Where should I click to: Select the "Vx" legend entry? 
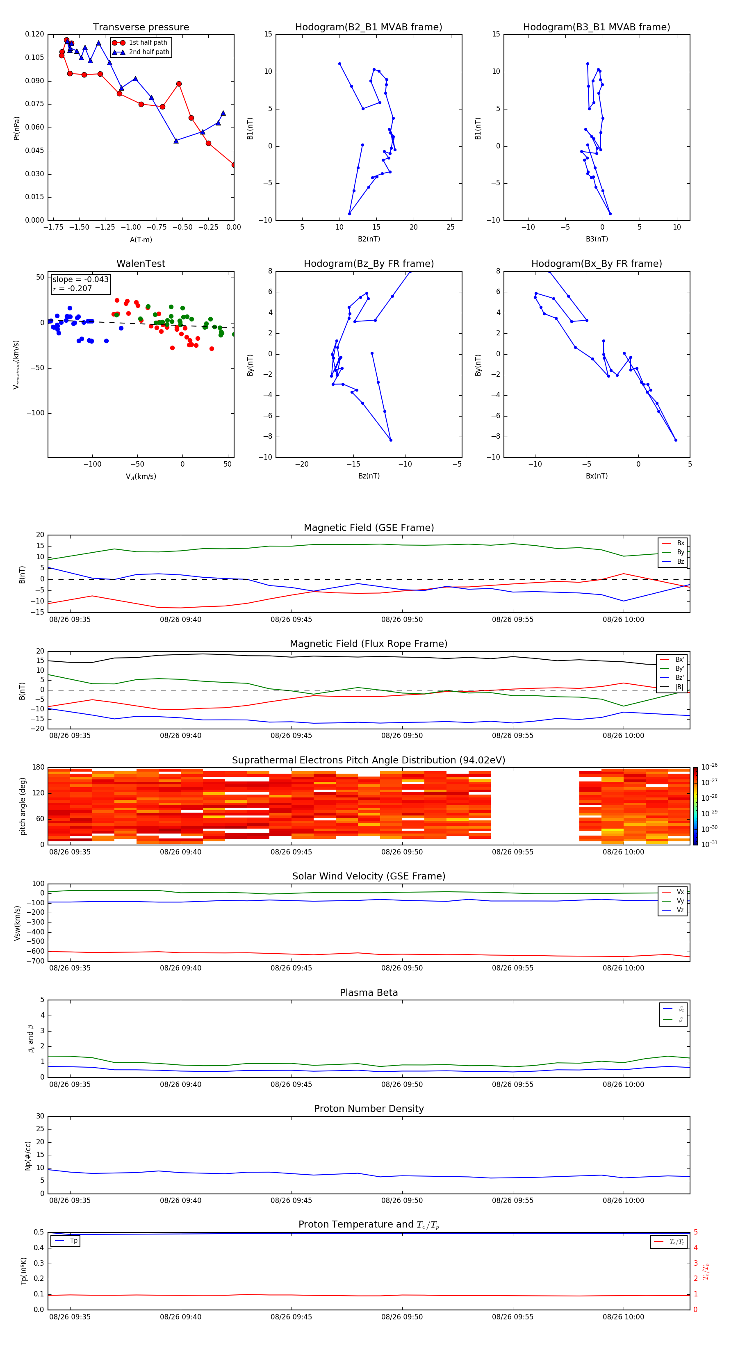click(x=673, y=892)
